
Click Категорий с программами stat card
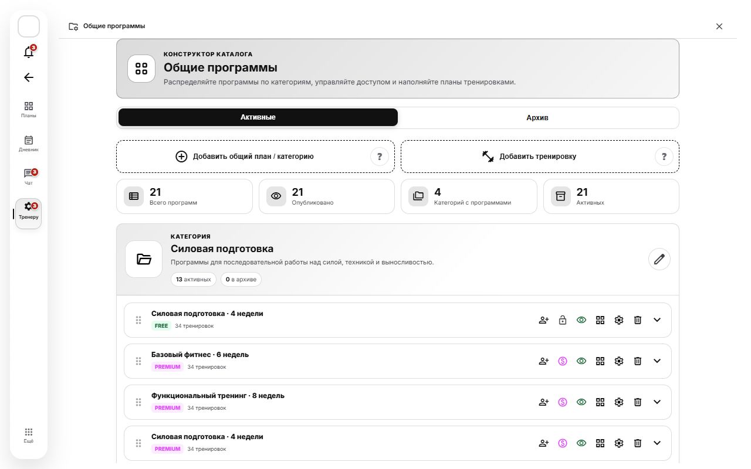(x=469, y=196)
